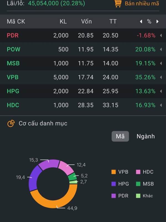This screenshot has width=166, height=222.
Task: Expand the PDR row arrow
Action: click(x=161, y=36)
